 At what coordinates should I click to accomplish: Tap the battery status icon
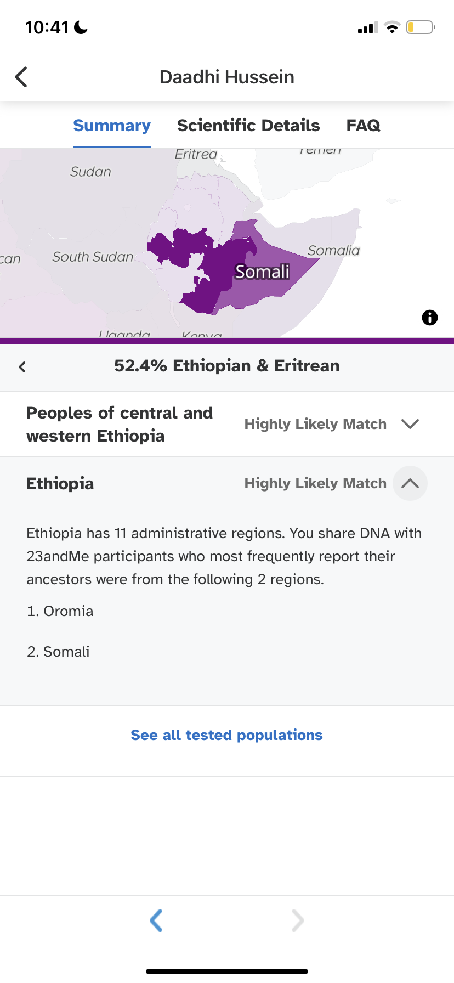(x=420, y=27)
